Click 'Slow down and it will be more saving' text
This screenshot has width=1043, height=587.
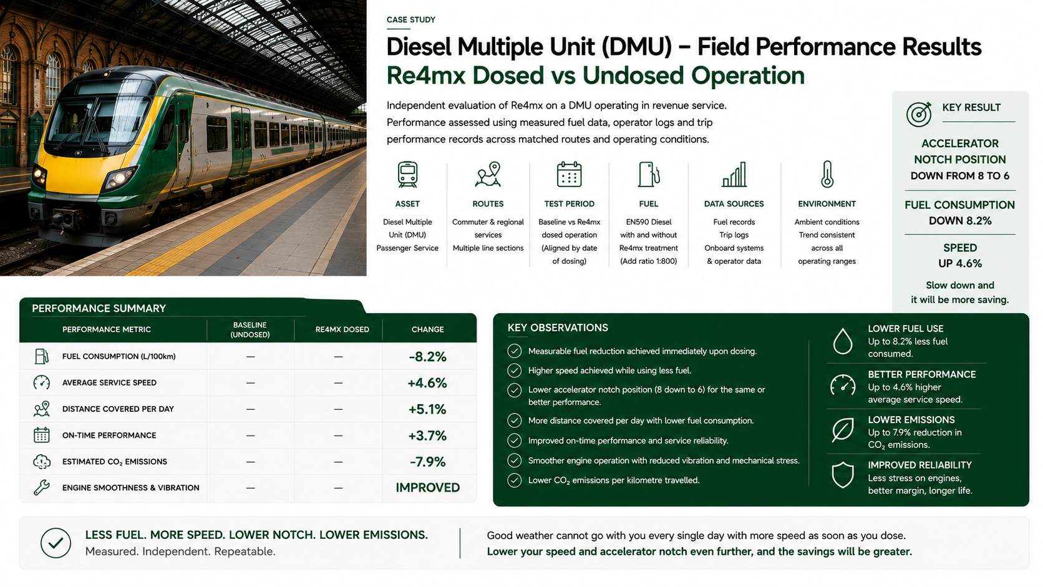click(x=960, y=293)
